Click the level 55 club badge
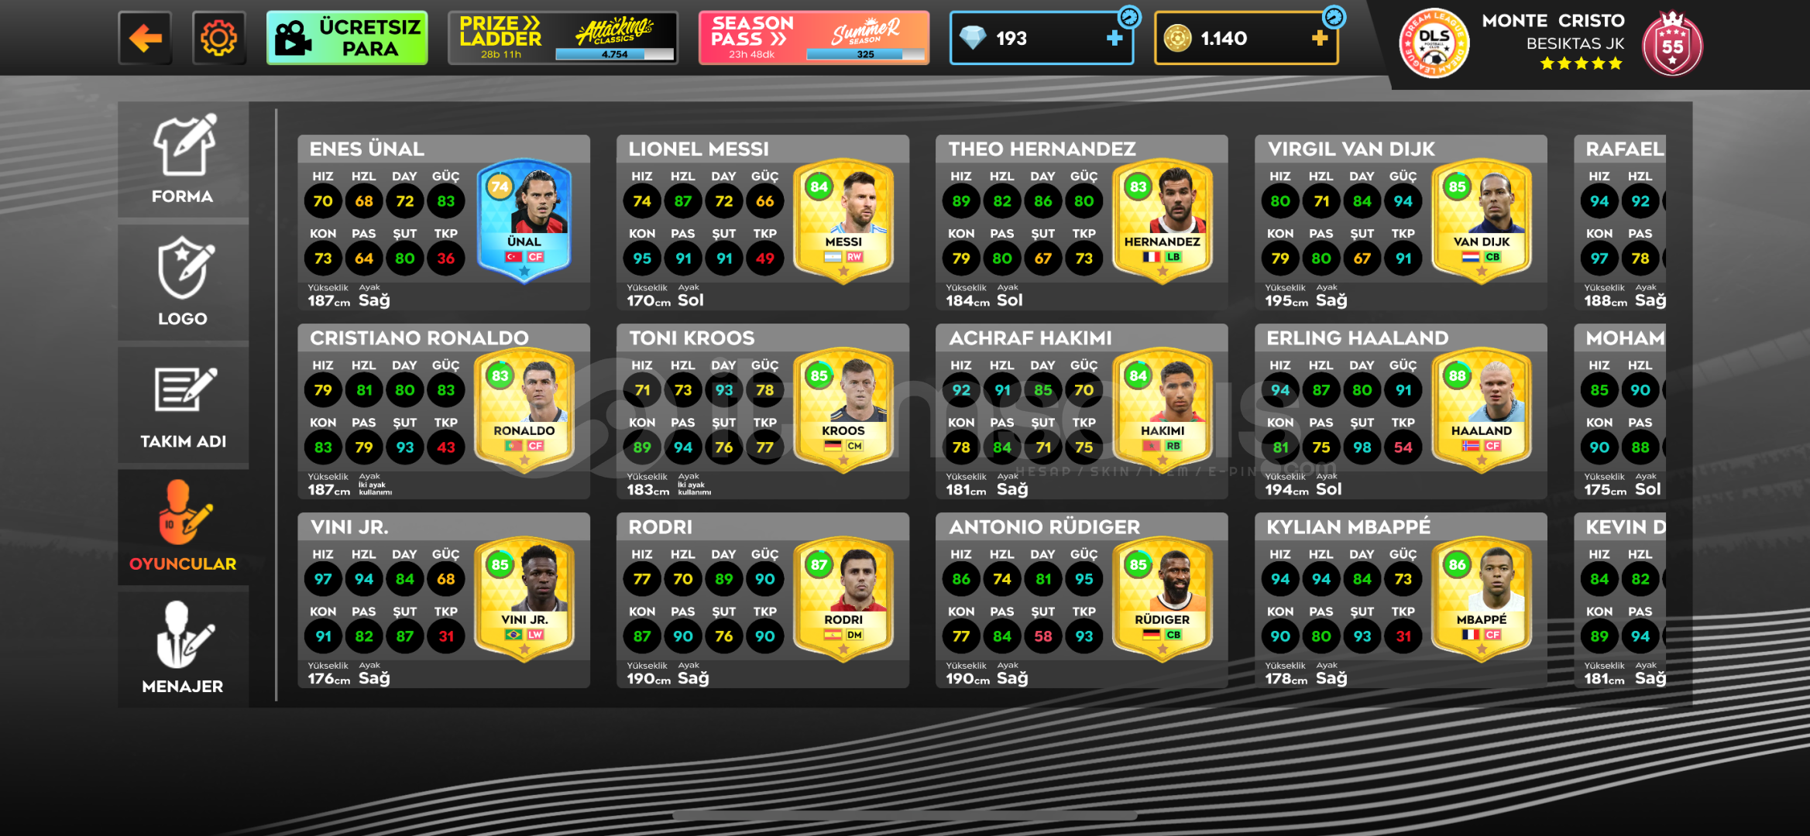1810x836 pixels. point(1672,43)
